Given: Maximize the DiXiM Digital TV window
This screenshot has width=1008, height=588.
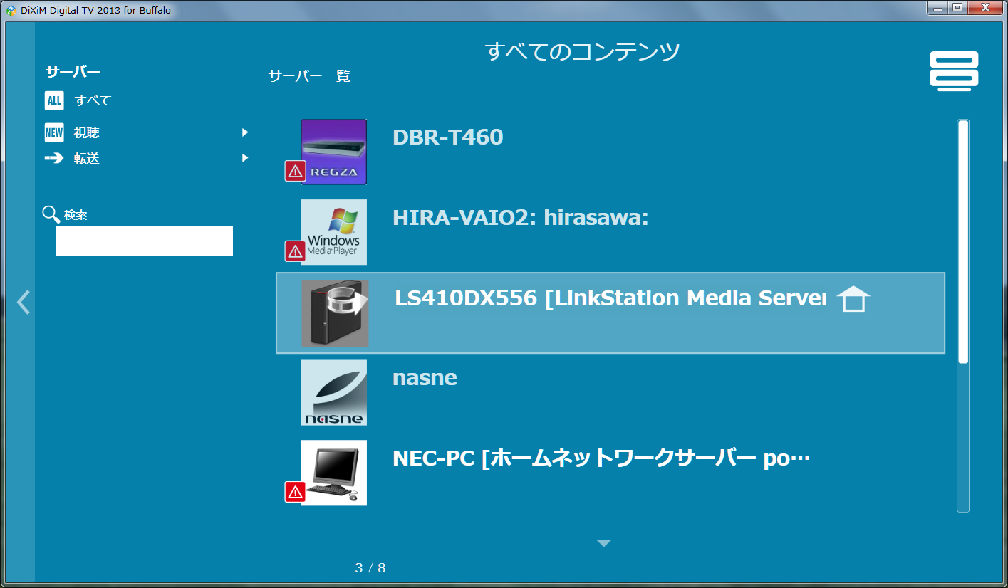Looking at the screenshot, I should click(x=957, y=8).
